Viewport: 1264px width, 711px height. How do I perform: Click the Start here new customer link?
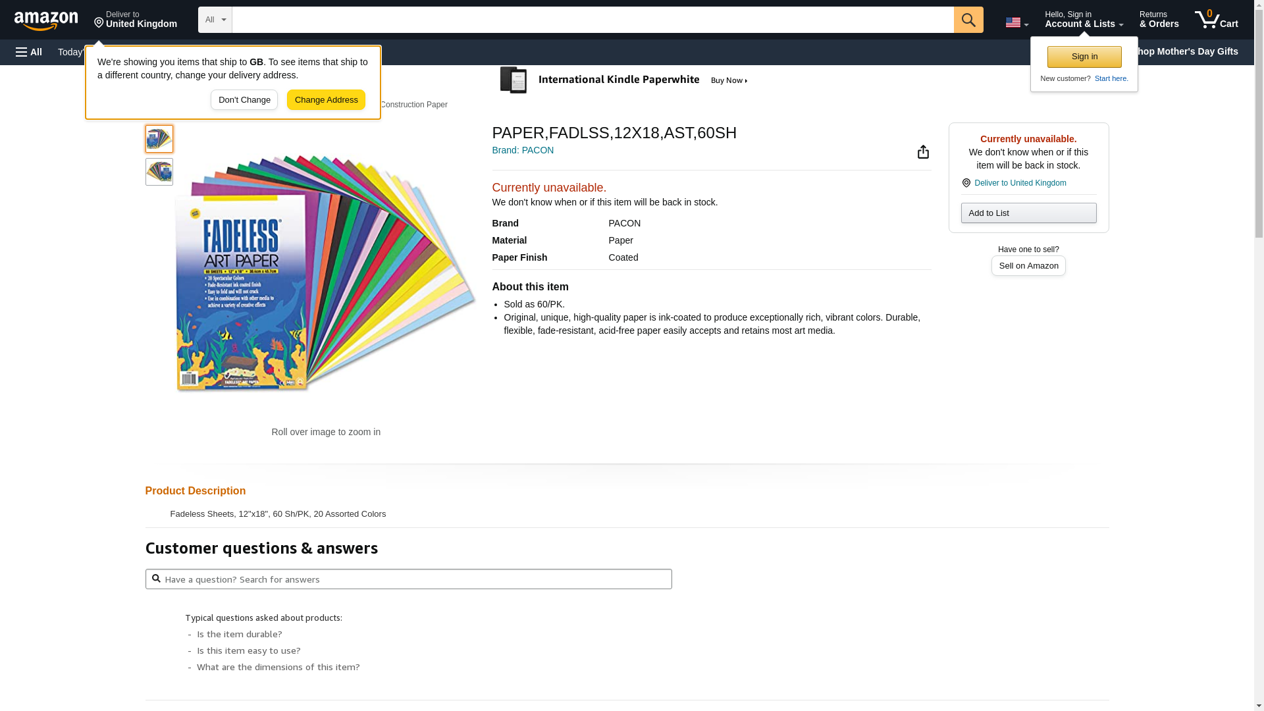[x=1111, y=78]
